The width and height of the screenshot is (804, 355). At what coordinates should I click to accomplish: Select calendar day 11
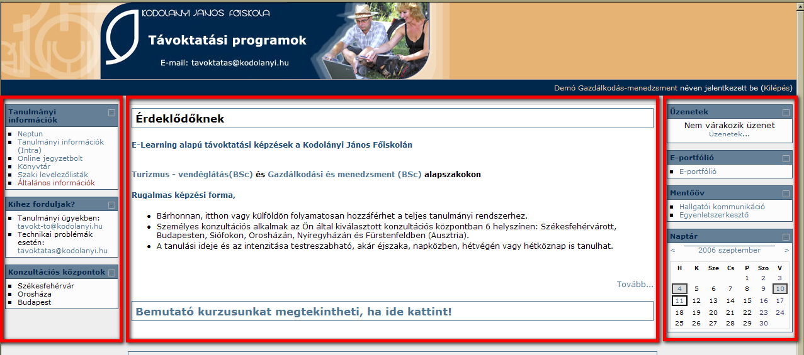click(679, 301)
